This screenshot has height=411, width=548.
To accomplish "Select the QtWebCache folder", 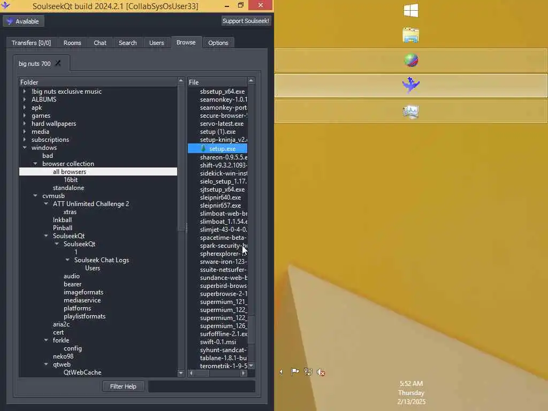I will 82,372.
